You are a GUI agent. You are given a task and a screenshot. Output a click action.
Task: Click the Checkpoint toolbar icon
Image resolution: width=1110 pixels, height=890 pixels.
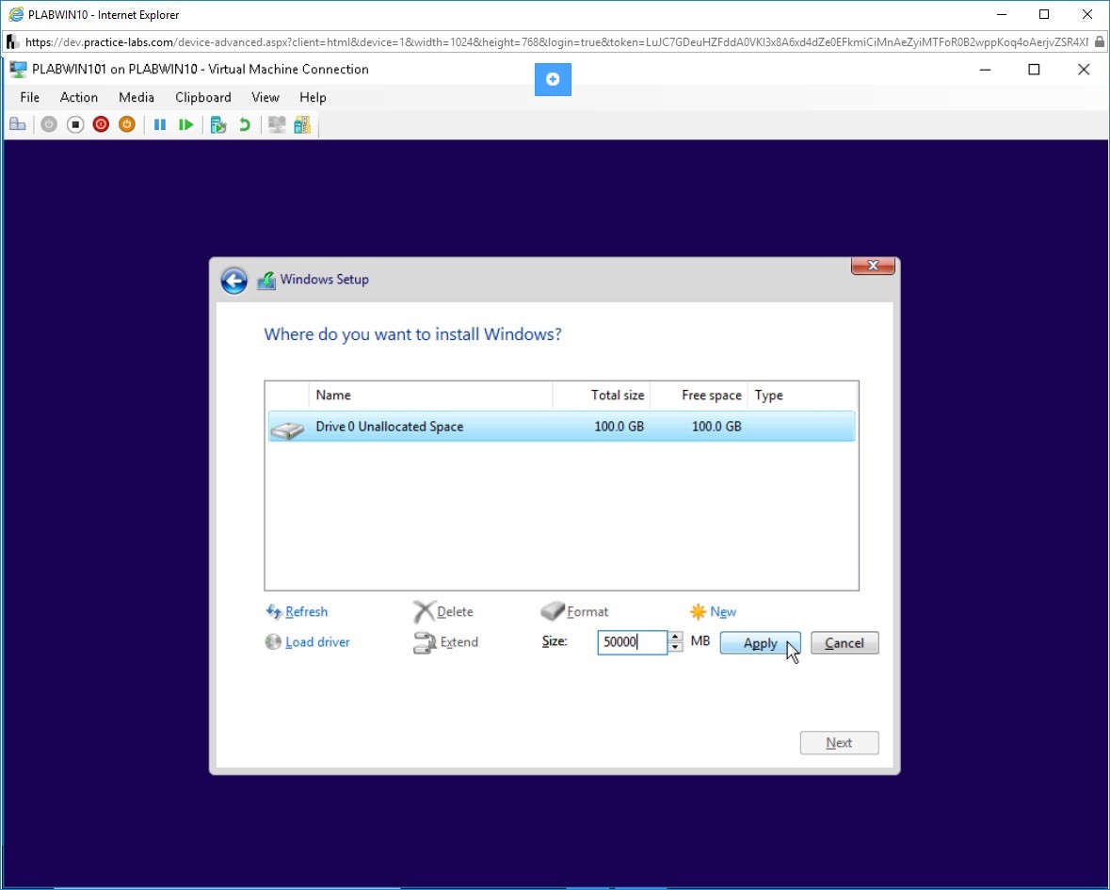click(218, 125)
